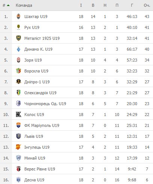Screen dimensions: 153x184
Task: Open the ФК Маріуполь U19 team link
Action: pyautogui.click(x=42, y=125)
